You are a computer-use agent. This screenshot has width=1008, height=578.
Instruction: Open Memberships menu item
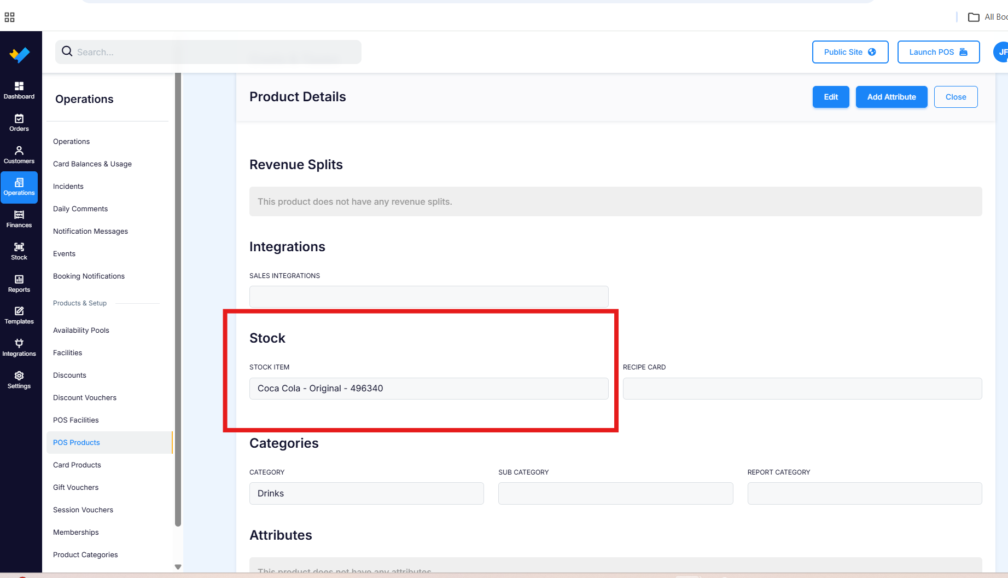pos(75,532)
